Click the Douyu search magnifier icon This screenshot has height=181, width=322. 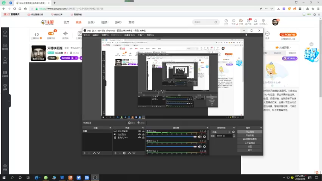coord(216,22)
